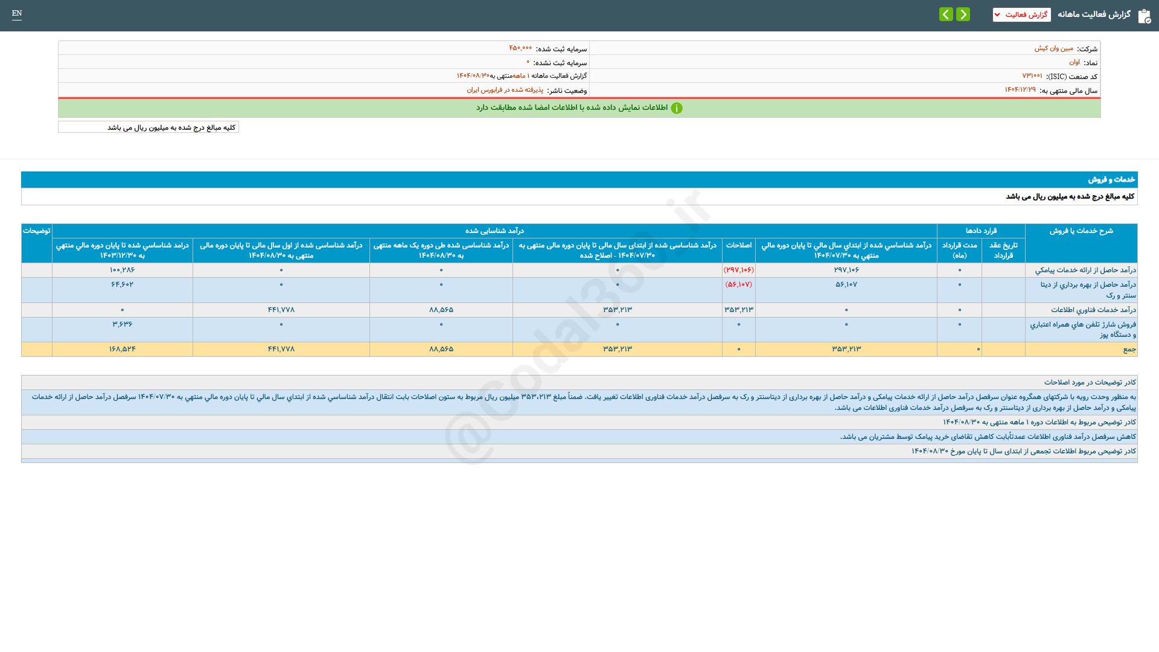The image size is (1159, 652).
Task: Click the publisher status پذیرفته شده در فرابورس ایران
Action: 505,90
